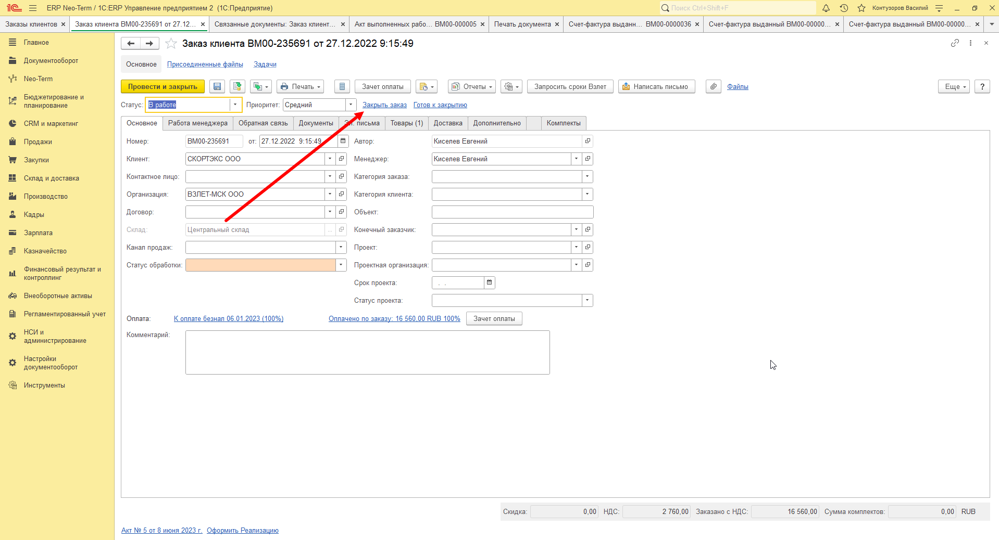The image size is (999, 540).
Task: Open calendar picker for order date
Action: 343,141
